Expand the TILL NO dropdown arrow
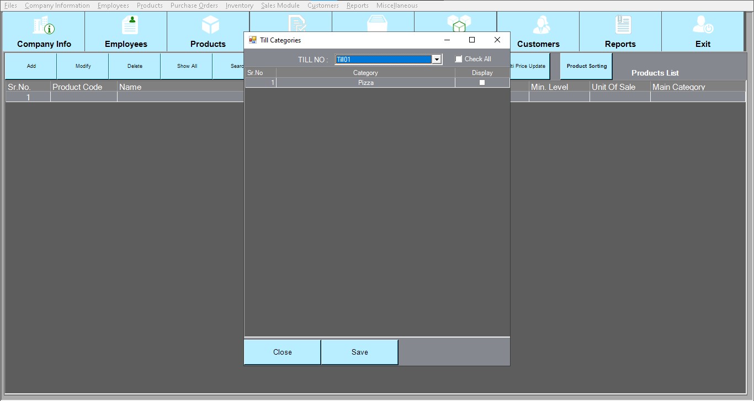Image resolution: width=754 pixels, height=401 pixels. [437, 60]
